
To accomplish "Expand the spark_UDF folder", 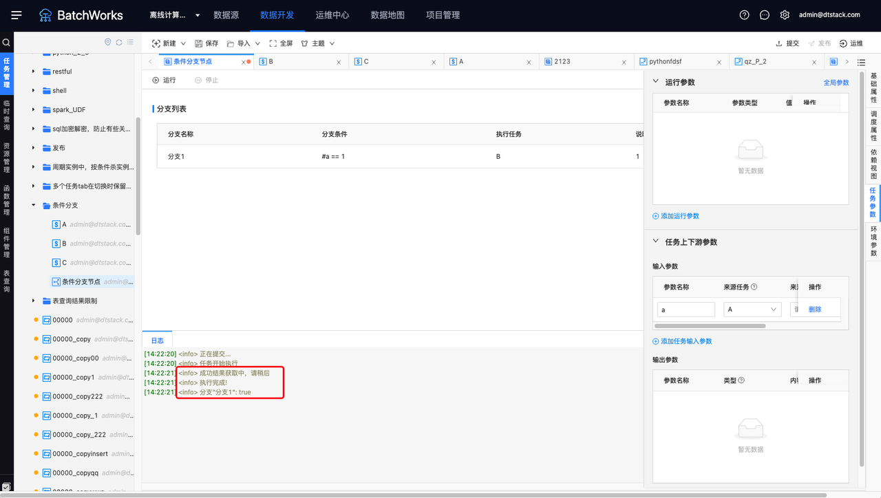I will coord(34,110).
